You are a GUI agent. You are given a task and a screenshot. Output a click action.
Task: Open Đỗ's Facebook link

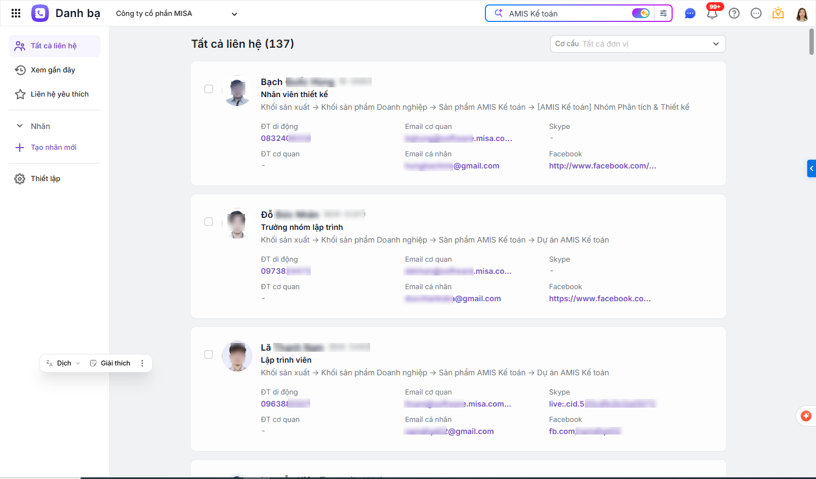(600, 298)
